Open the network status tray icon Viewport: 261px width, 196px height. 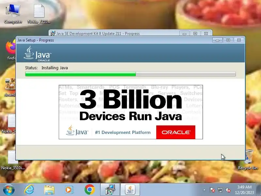pos(220,190)
